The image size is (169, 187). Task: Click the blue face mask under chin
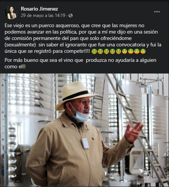[80, 114]
